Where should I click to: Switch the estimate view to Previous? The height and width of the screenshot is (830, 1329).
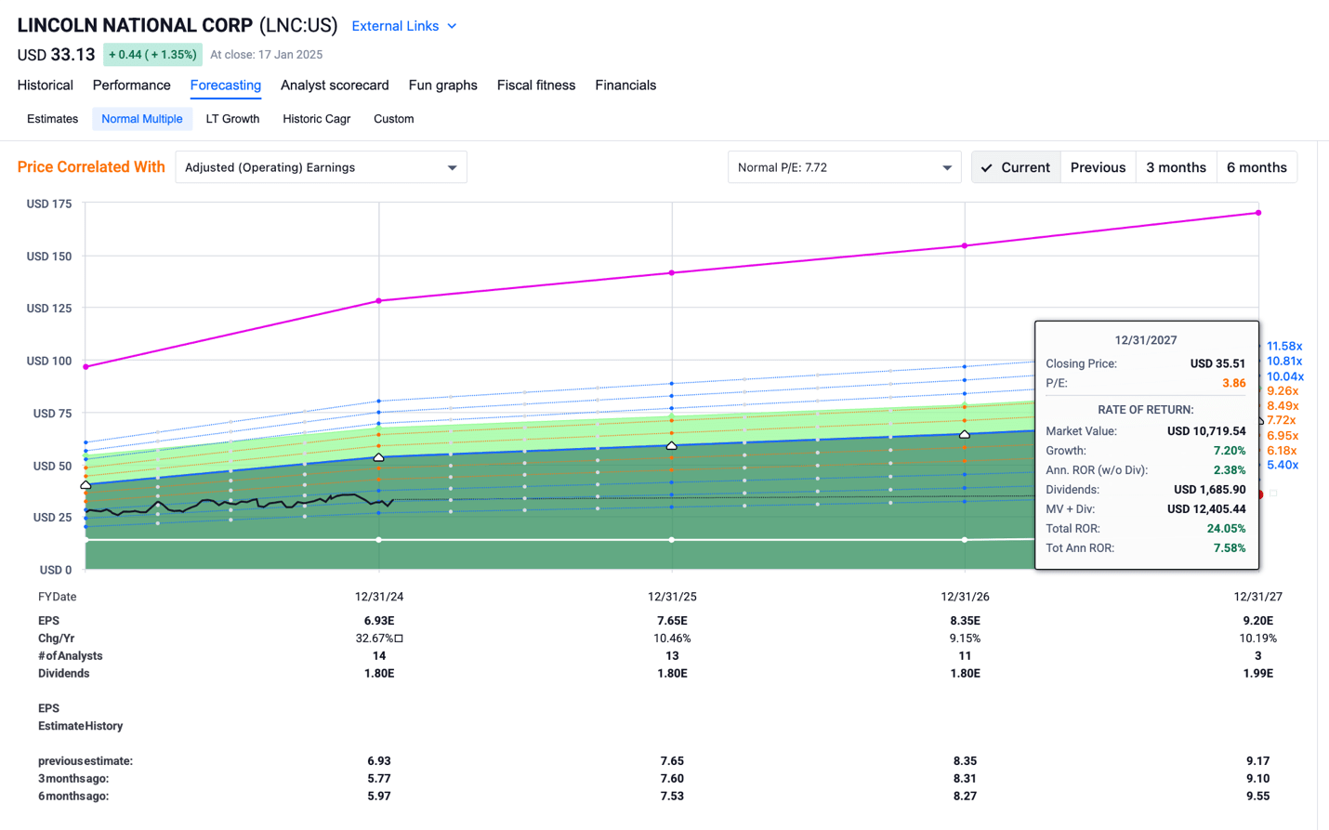coord(1098,167)
